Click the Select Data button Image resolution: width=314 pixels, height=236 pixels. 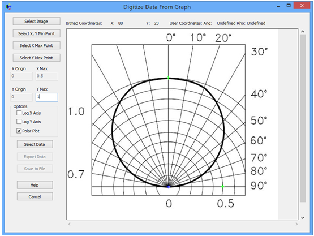pos(35,144)
